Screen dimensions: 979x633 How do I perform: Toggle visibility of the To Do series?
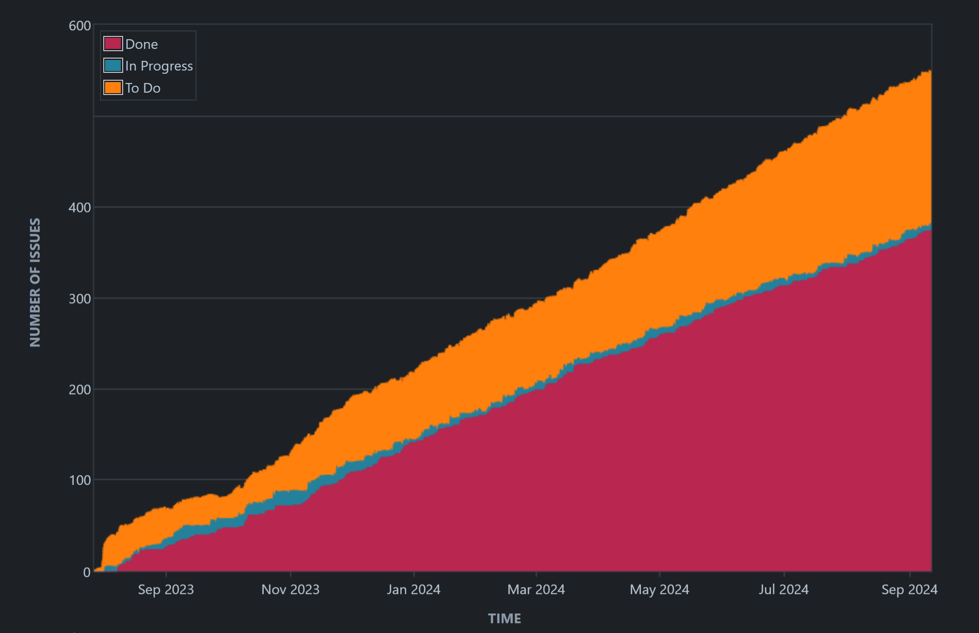[x=143, y=88]
